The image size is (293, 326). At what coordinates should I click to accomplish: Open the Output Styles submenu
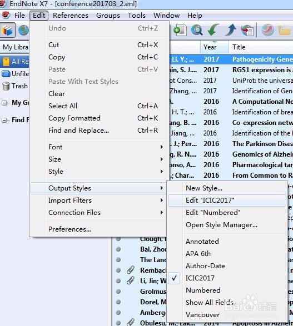98,188
